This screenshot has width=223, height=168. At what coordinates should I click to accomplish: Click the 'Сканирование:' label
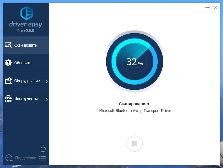[134, 104]
